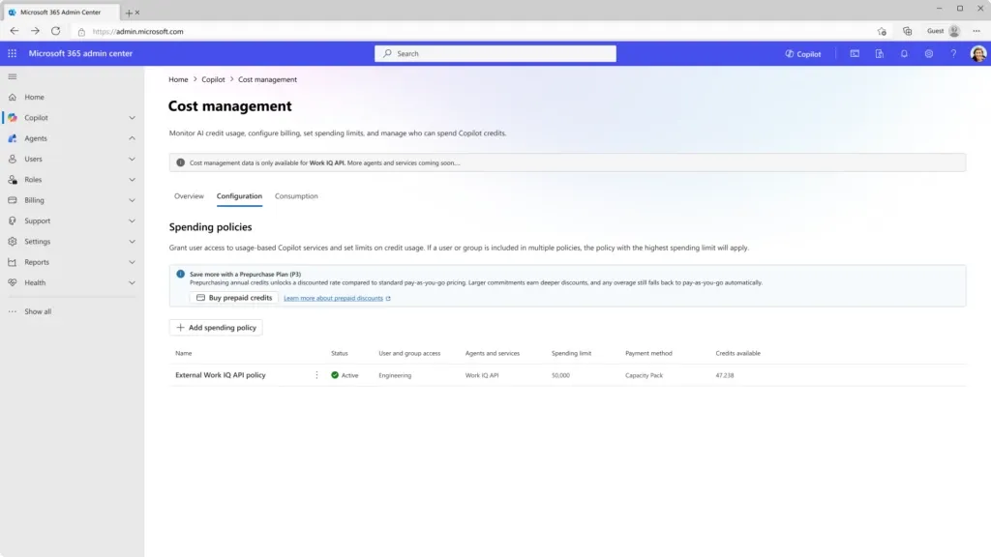Click the browser favorites star icon
Viewport: 991px width, 557px height.
click(882, 31)
